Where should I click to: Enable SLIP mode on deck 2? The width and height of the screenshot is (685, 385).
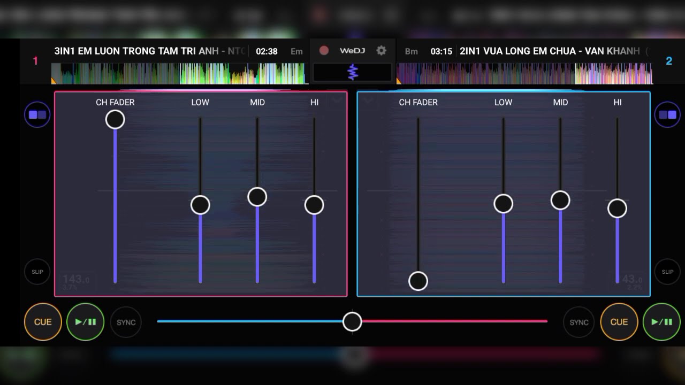667,272
